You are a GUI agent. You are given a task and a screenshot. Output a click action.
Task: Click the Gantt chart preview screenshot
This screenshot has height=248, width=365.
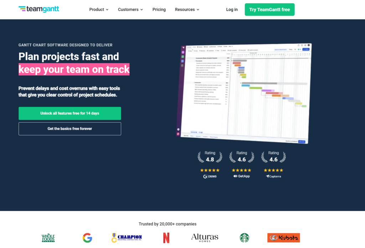coord(245,93)
